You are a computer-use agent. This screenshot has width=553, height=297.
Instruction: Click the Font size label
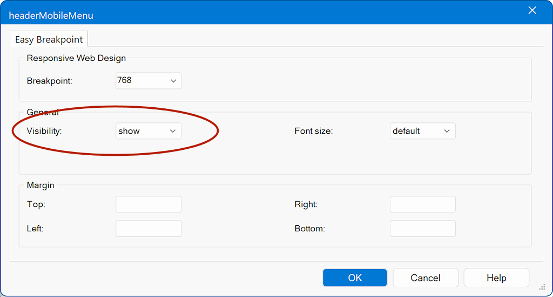coord(314,131)
